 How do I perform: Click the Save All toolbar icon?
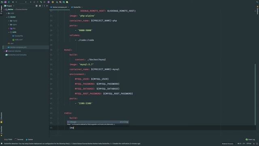coord(5,2)
